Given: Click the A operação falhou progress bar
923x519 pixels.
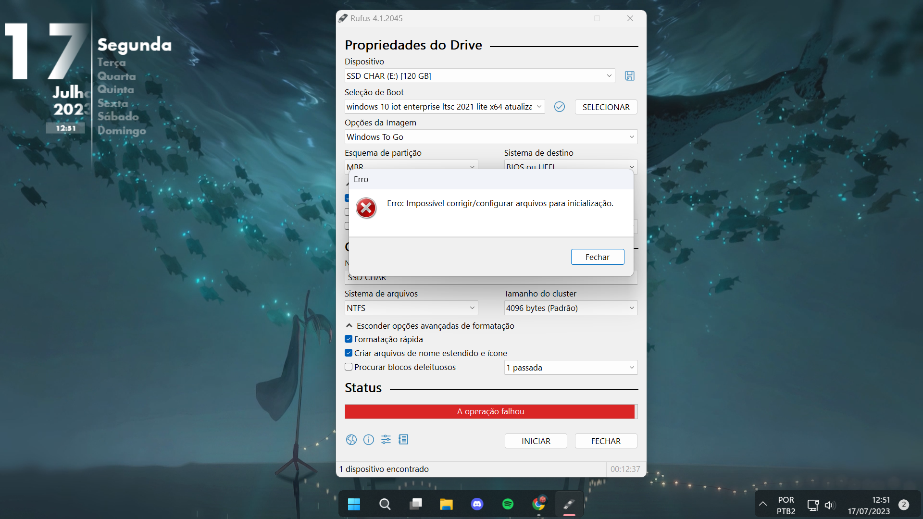Looking at the screenshot, I should click(491, 412).
